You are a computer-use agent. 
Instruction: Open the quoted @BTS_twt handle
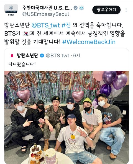pos(57,56)
